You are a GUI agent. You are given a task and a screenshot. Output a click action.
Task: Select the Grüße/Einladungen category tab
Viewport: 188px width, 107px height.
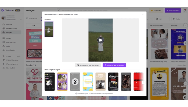(157, 25)
